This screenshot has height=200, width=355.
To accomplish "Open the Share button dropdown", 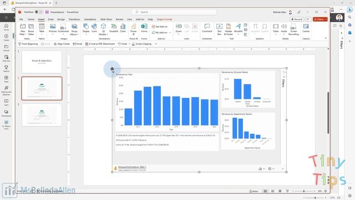I will [x=326, y=19].
